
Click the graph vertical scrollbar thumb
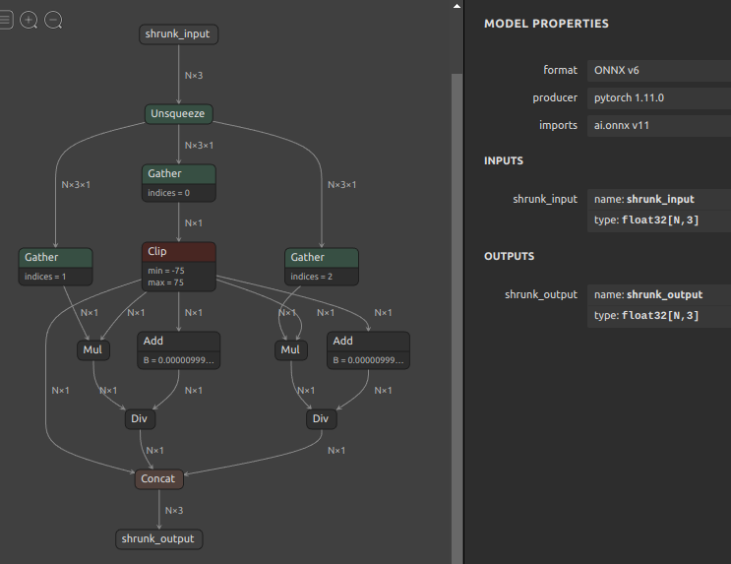click(457, 317)
